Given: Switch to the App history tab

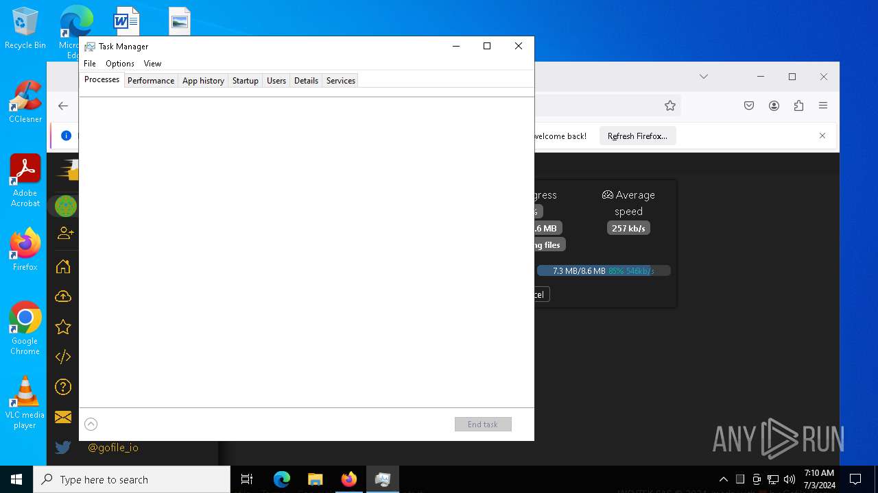Looking at the screenshot, I should pyautogui.click(x=203, y=80).
